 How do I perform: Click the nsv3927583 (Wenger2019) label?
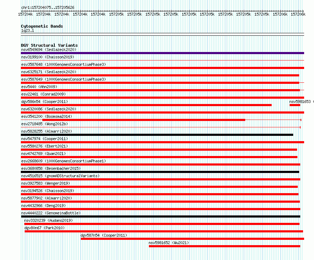[x=46, y=183]
